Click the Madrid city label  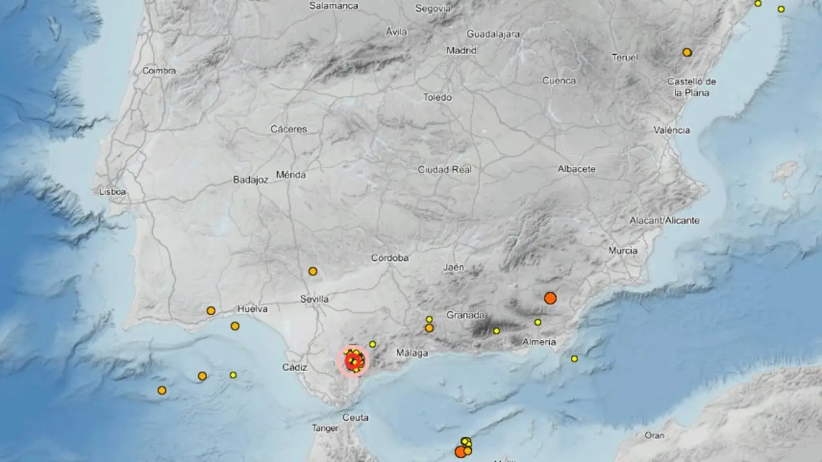coord(461,51)
